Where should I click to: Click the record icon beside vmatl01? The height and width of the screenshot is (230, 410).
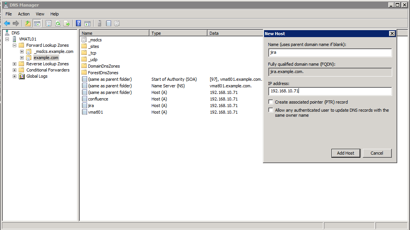coord(84,112)
